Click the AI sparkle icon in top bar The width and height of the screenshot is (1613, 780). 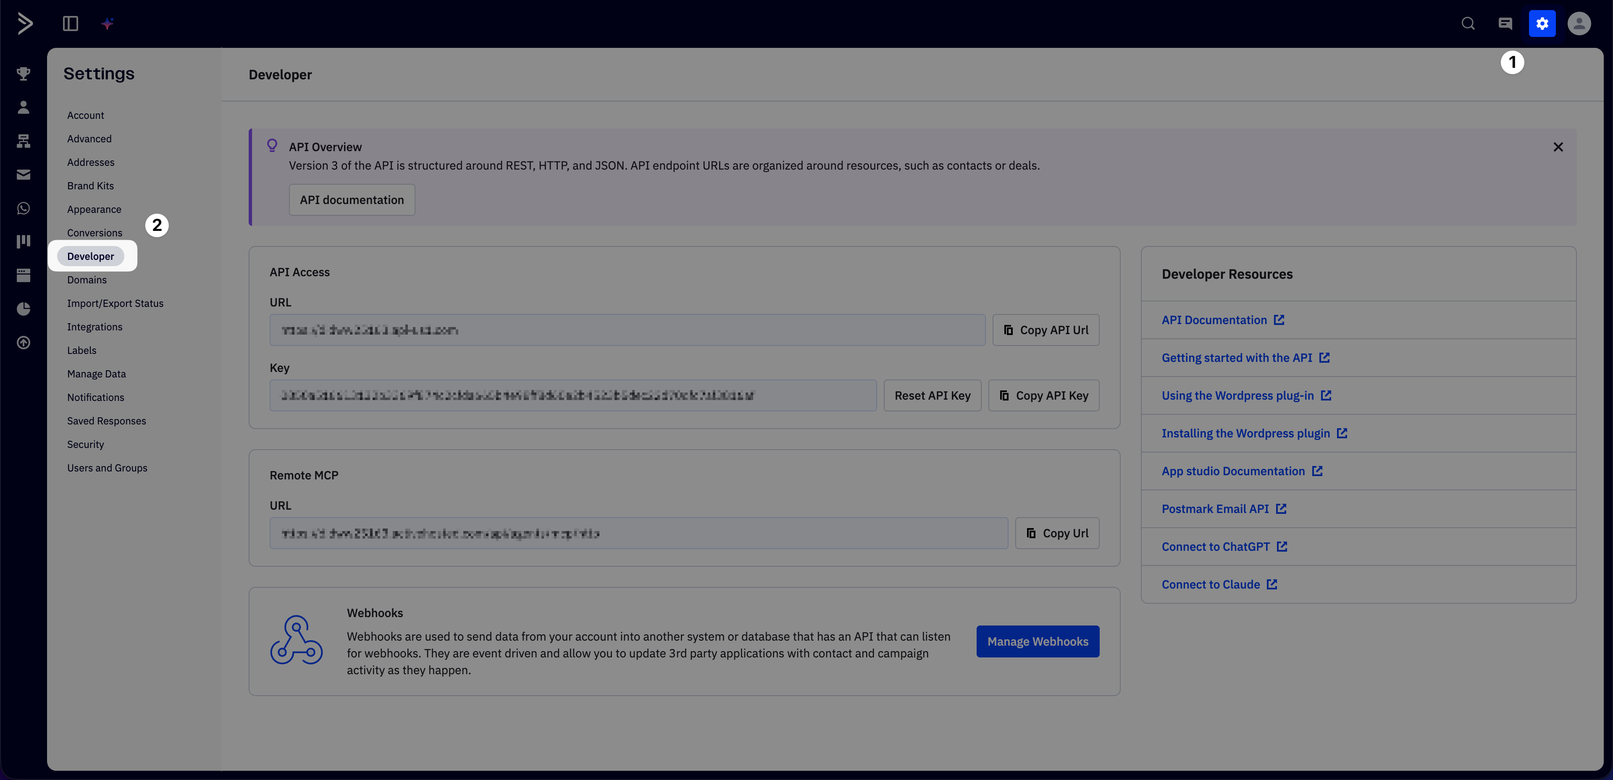click(108, 24)
